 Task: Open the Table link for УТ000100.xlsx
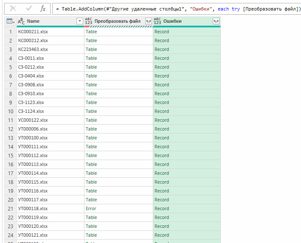[x=91, y=138]
